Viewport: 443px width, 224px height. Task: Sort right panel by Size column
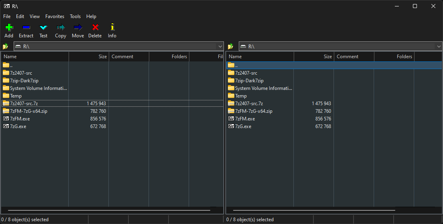tap(314, 57)
